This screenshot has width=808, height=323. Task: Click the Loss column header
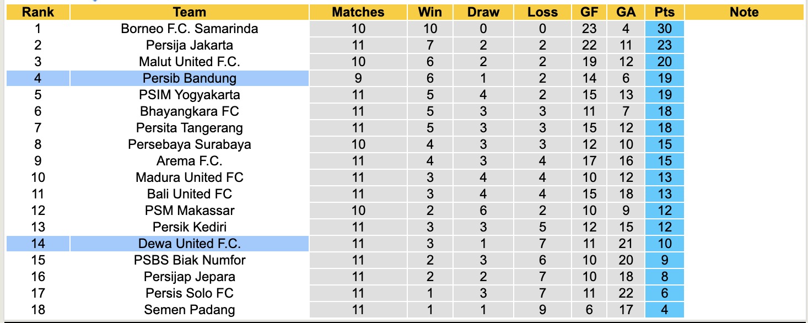point(542,12)
